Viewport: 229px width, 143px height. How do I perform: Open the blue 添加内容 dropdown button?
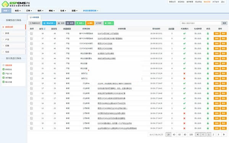pos(49,23)
